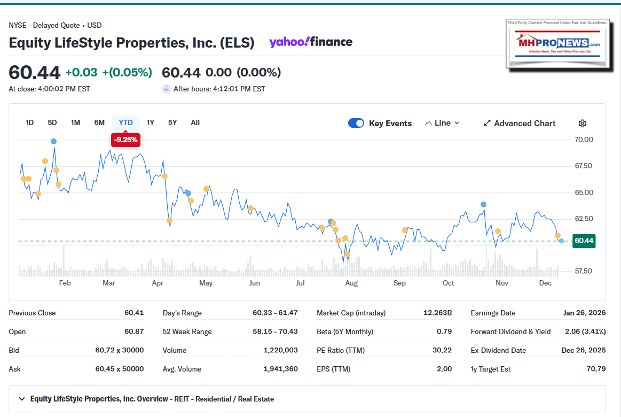Collapse the Equity LifeStyle Properties Overview section
621x417 pixels.
click(21, 398)
